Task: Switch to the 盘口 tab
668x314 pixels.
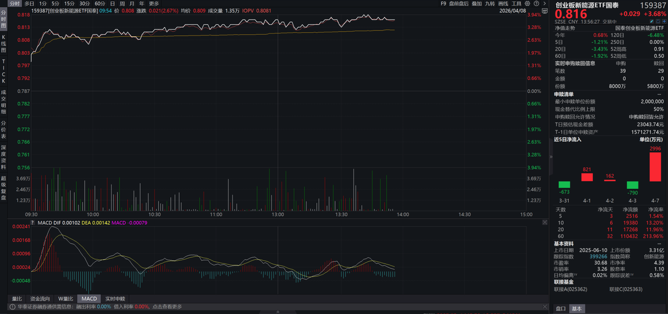Action: 561,308
